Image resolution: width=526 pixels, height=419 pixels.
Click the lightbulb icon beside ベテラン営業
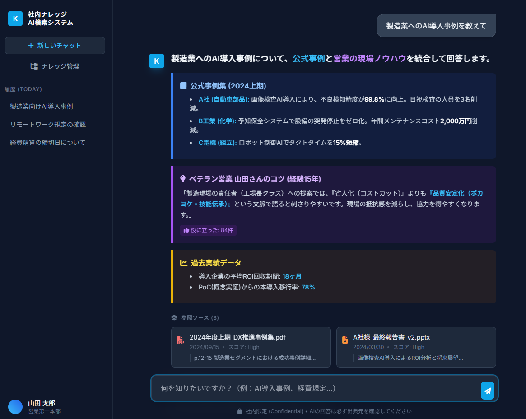(183, 179)
